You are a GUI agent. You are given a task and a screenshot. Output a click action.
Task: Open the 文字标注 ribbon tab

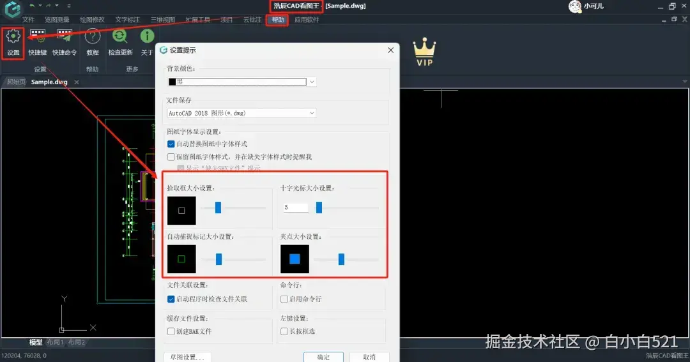[x=127, y=20]
